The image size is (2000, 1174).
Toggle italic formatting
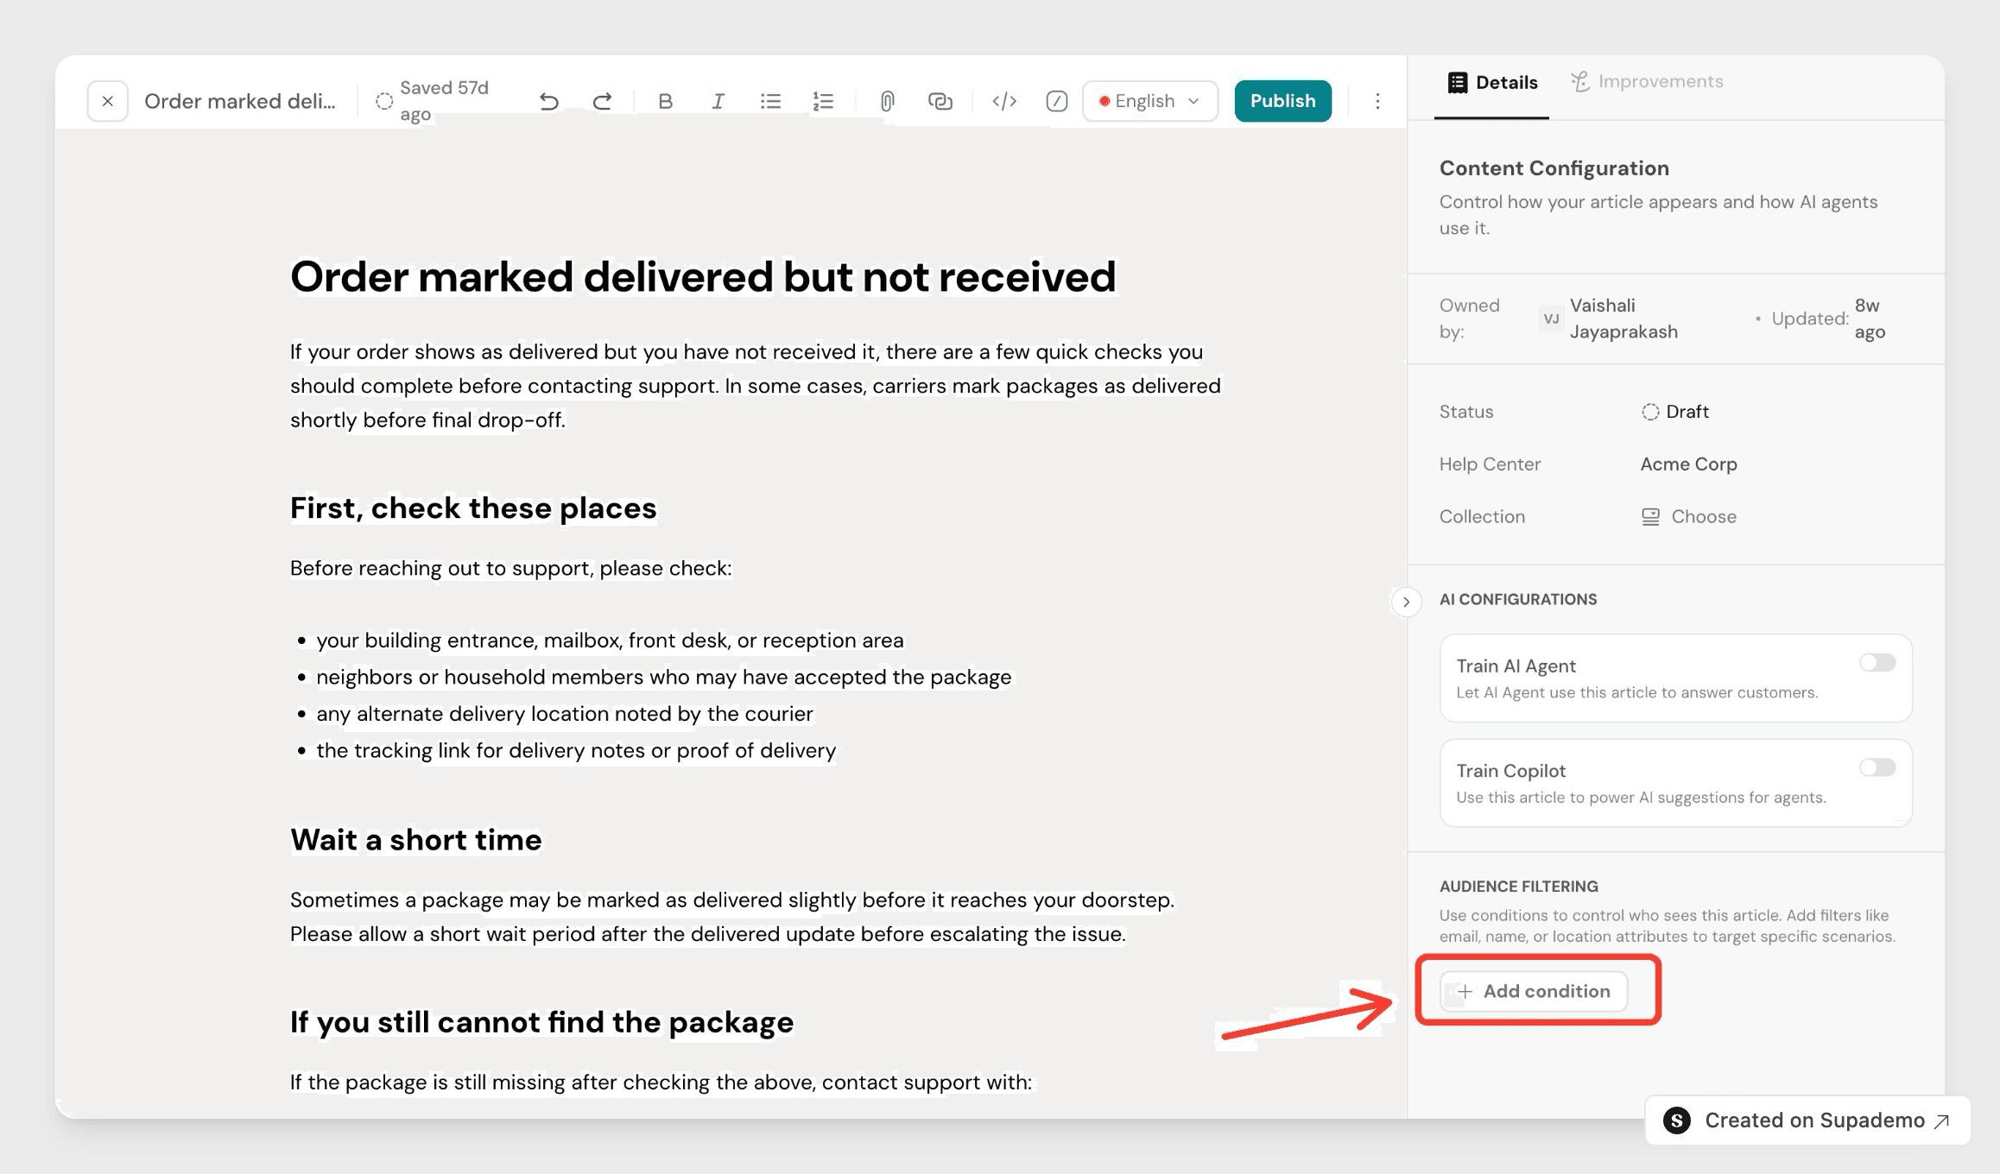point(718,101)
